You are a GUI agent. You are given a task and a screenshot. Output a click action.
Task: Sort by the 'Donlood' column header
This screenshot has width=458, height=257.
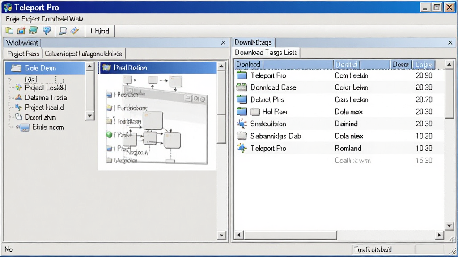click(284, 64)
